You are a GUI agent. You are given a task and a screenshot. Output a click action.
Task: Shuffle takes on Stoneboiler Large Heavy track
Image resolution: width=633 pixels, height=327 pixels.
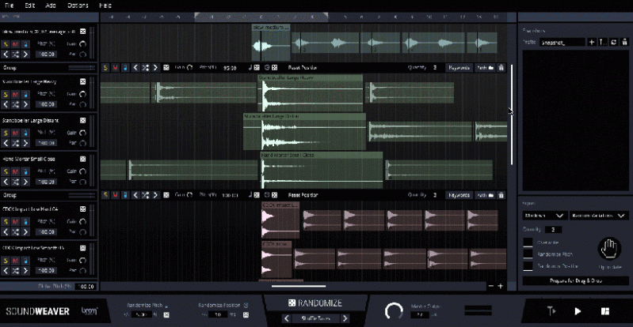15,104
